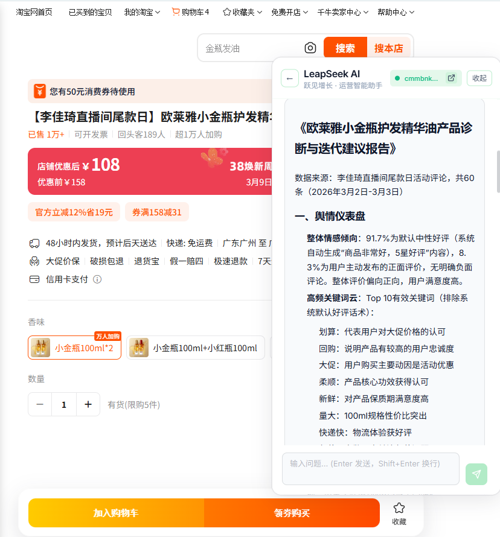Select the 小金瓶100ml*2 option

click(75, 348)
